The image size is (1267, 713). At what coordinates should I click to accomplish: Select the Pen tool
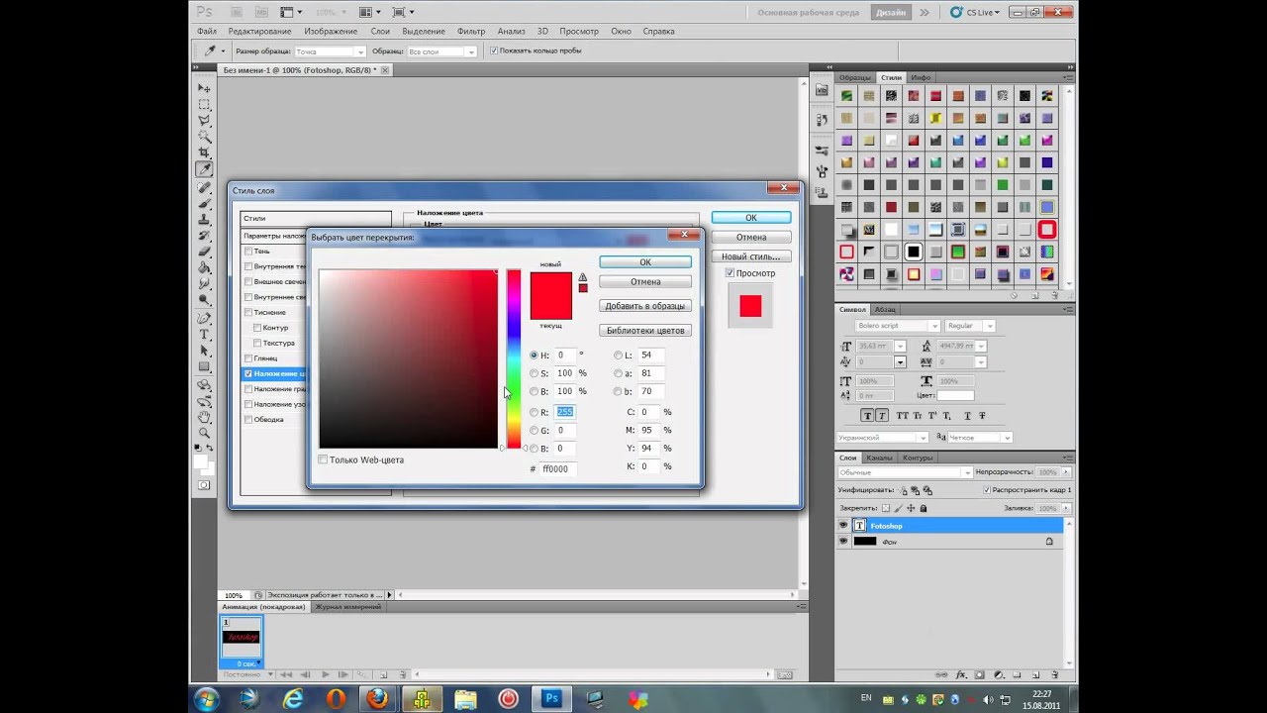(205, 319)
